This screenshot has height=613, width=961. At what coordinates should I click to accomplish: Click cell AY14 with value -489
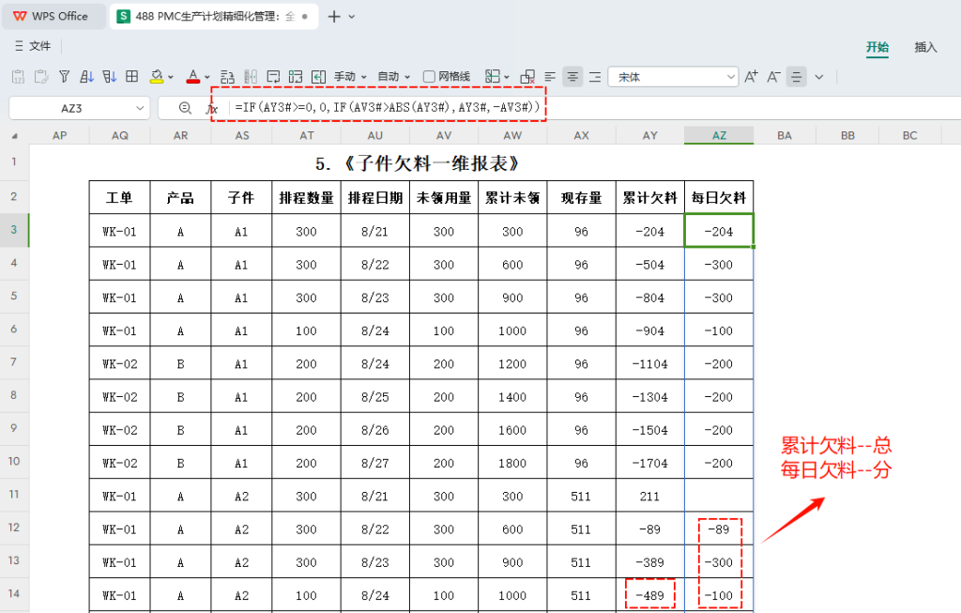click(650, 595)
